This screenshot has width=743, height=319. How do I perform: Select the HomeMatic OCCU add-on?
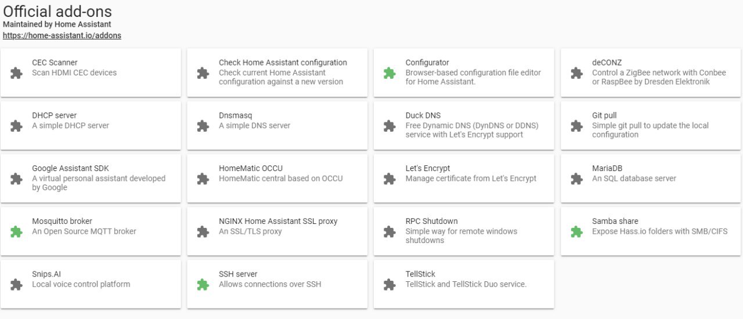pyautogui.click(x=277, y=178)
